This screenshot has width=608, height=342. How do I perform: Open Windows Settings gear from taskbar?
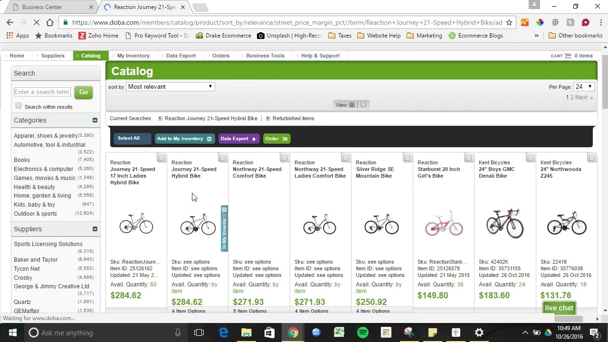pyautogui.click(x=479, y=332)
